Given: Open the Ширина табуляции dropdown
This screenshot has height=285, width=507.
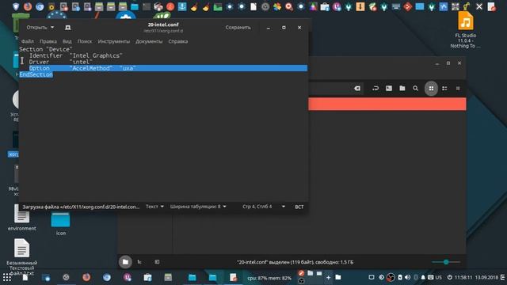Looking at the screenshot, I should tap(198, 207).
